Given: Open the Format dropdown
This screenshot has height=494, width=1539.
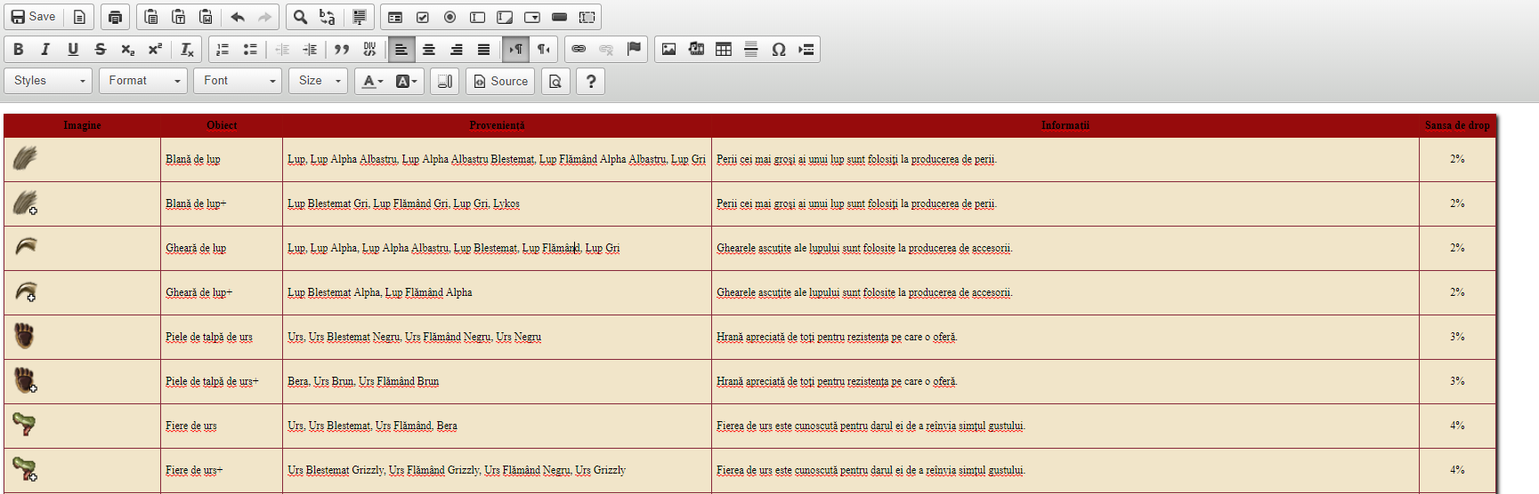Looking at the screenshot, I should click(143, 81).
